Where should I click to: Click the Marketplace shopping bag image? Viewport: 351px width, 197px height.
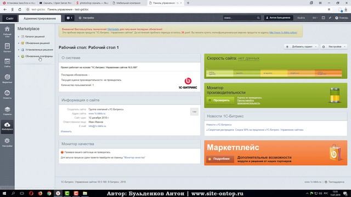coord(335,153)
